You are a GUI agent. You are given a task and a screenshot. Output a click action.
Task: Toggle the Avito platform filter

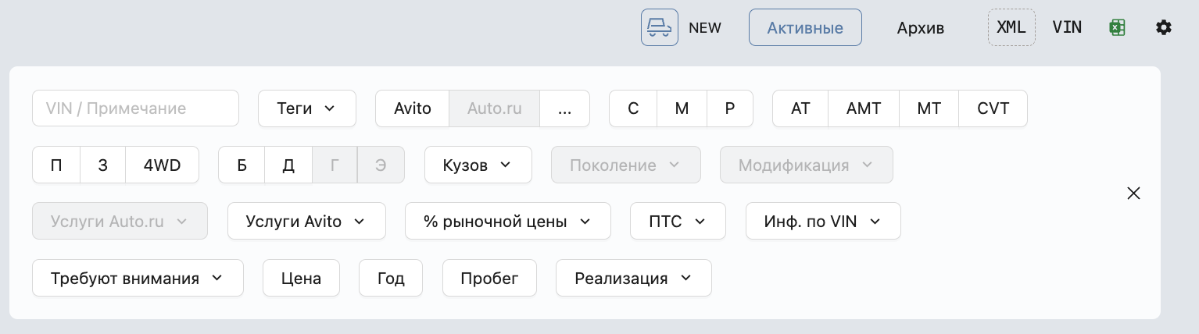(x=412, y=108)
